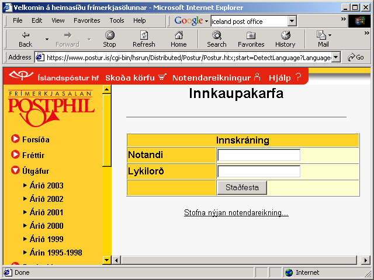The height and width of the screenshot is (280, 374).
Task: Open the address bar dropdown arrow
Action: (x=336, y=57)
